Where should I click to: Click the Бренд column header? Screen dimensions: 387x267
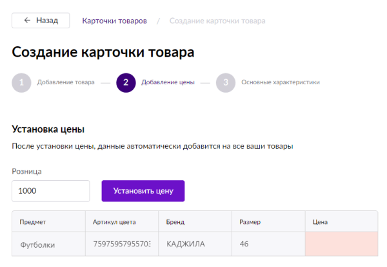click(175, 222)
